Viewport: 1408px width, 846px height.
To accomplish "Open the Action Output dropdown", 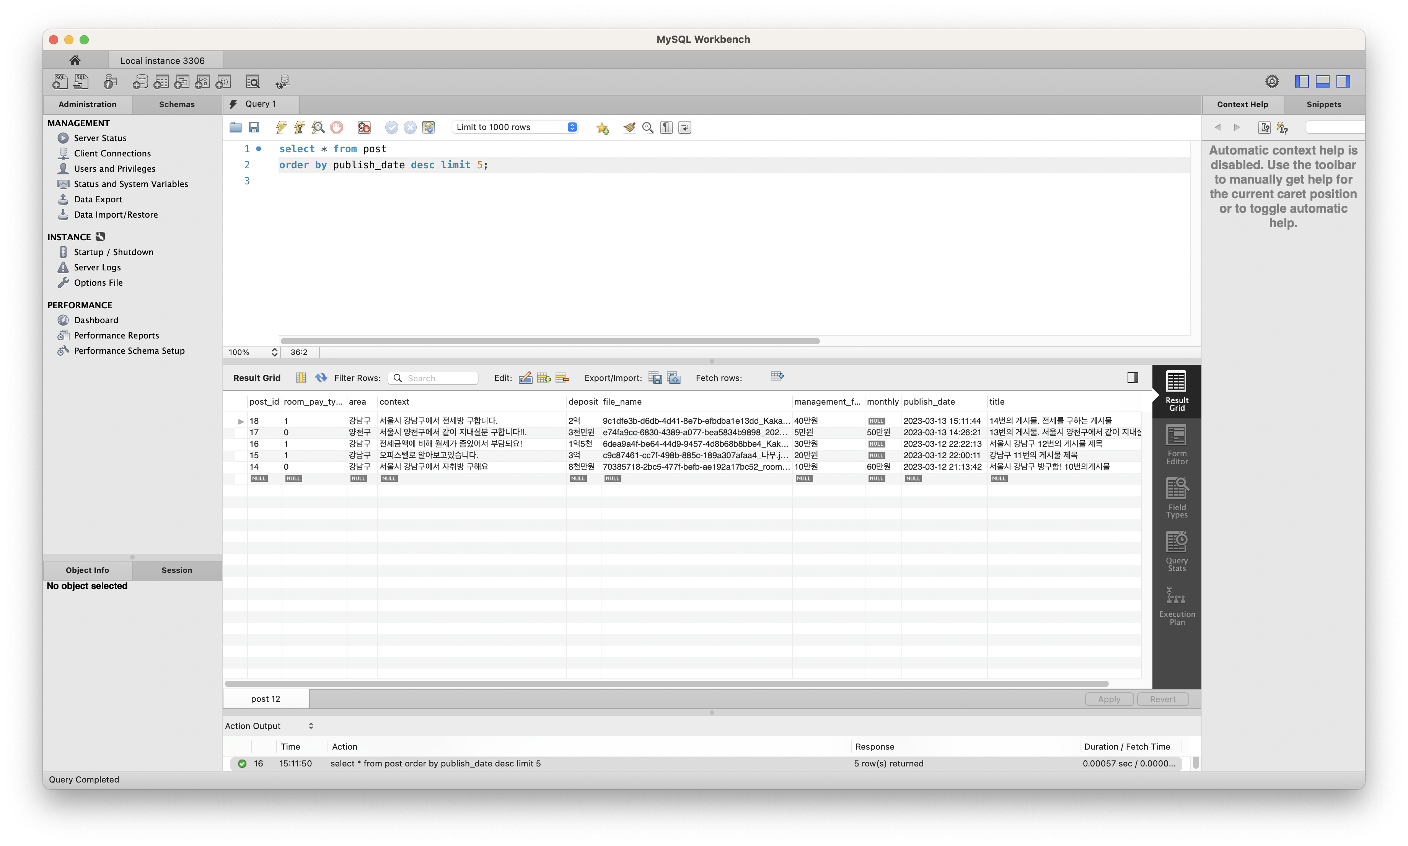I will click(270, 726).
